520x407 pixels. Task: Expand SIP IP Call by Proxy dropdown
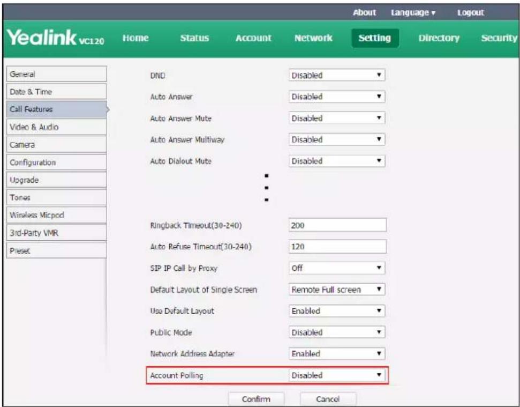pyautogui.click(x=337, y=268)
